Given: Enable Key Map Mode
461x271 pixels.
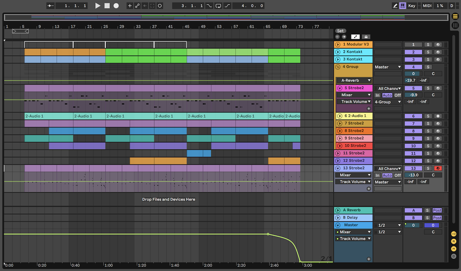Looking at the screenshot, I should 412,6.
